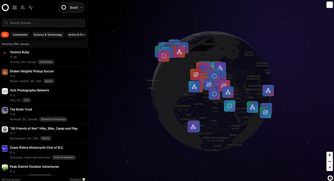334x181 pixels.
Task: Click the circle logo in the sidebar header
Action: pos(5,8)
